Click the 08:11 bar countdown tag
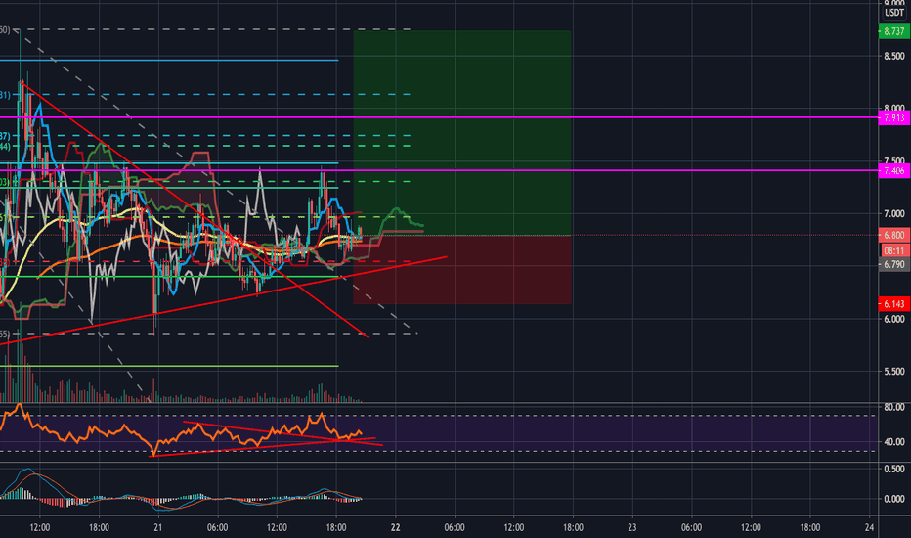Screen dimensions: 911x538 [893, 250]
